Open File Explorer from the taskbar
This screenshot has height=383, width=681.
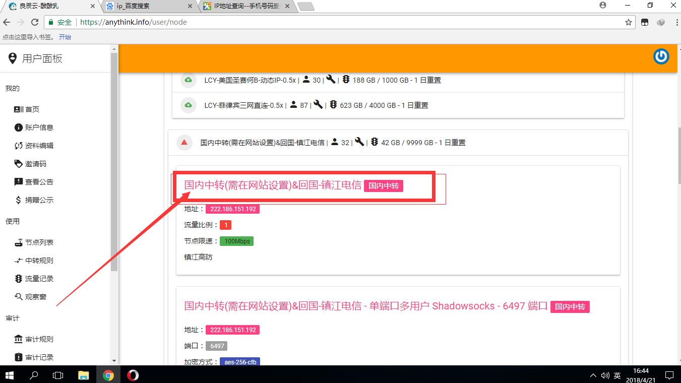pos(83,375)
